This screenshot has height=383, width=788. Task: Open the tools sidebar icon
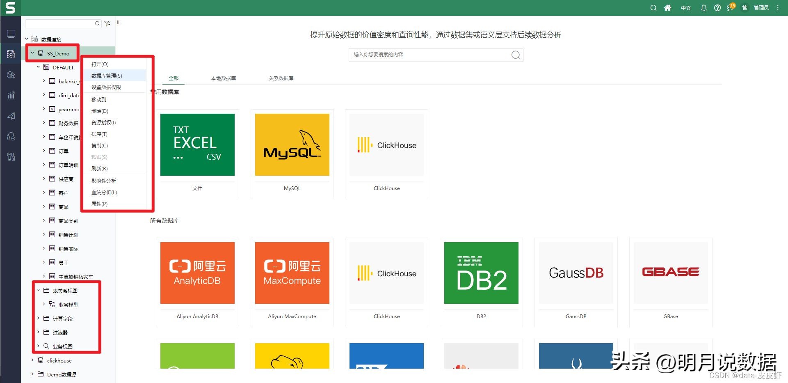(11, 156)
